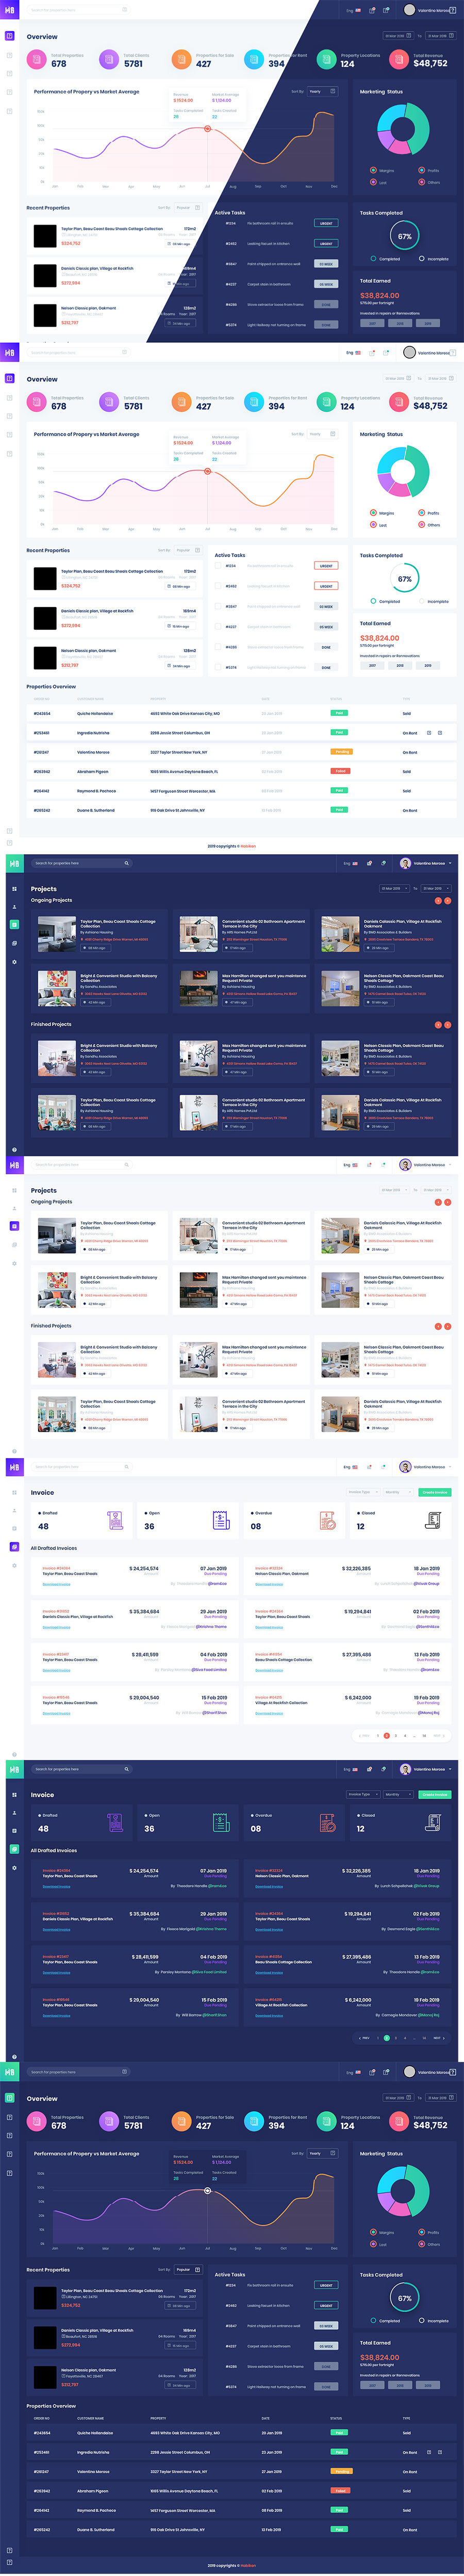The width and height of the screenshot is (464, 2576).
Task: Select the 2019 tab in light dashboard Total Earned
Action: click(x=428, y=665)
